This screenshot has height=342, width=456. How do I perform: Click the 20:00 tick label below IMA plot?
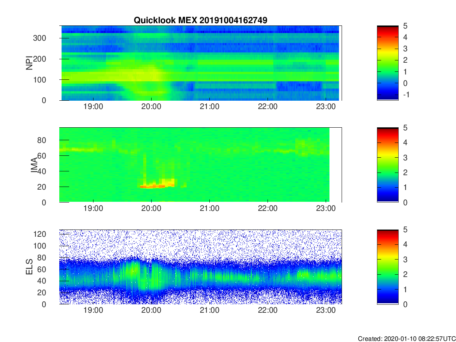pyautogui.click(x=151, y=209)
